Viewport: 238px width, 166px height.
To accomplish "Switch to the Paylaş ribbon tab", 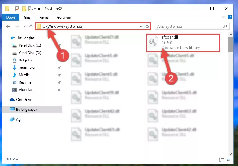I will (44, 17).
